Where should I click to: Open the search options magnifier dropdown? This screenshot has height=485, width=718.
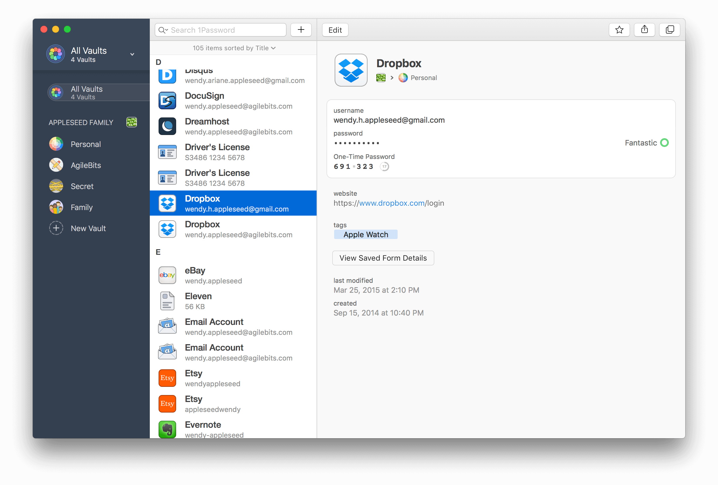(163, 30)
